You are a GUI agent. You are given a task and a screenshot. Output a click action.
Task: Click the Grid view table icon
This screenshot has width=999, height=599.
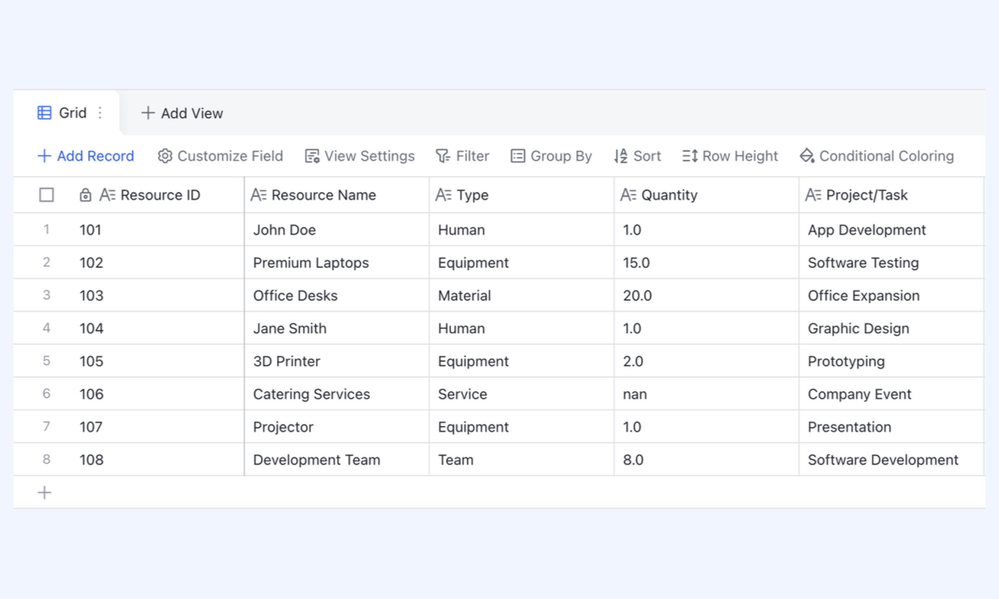click(44, 113)
